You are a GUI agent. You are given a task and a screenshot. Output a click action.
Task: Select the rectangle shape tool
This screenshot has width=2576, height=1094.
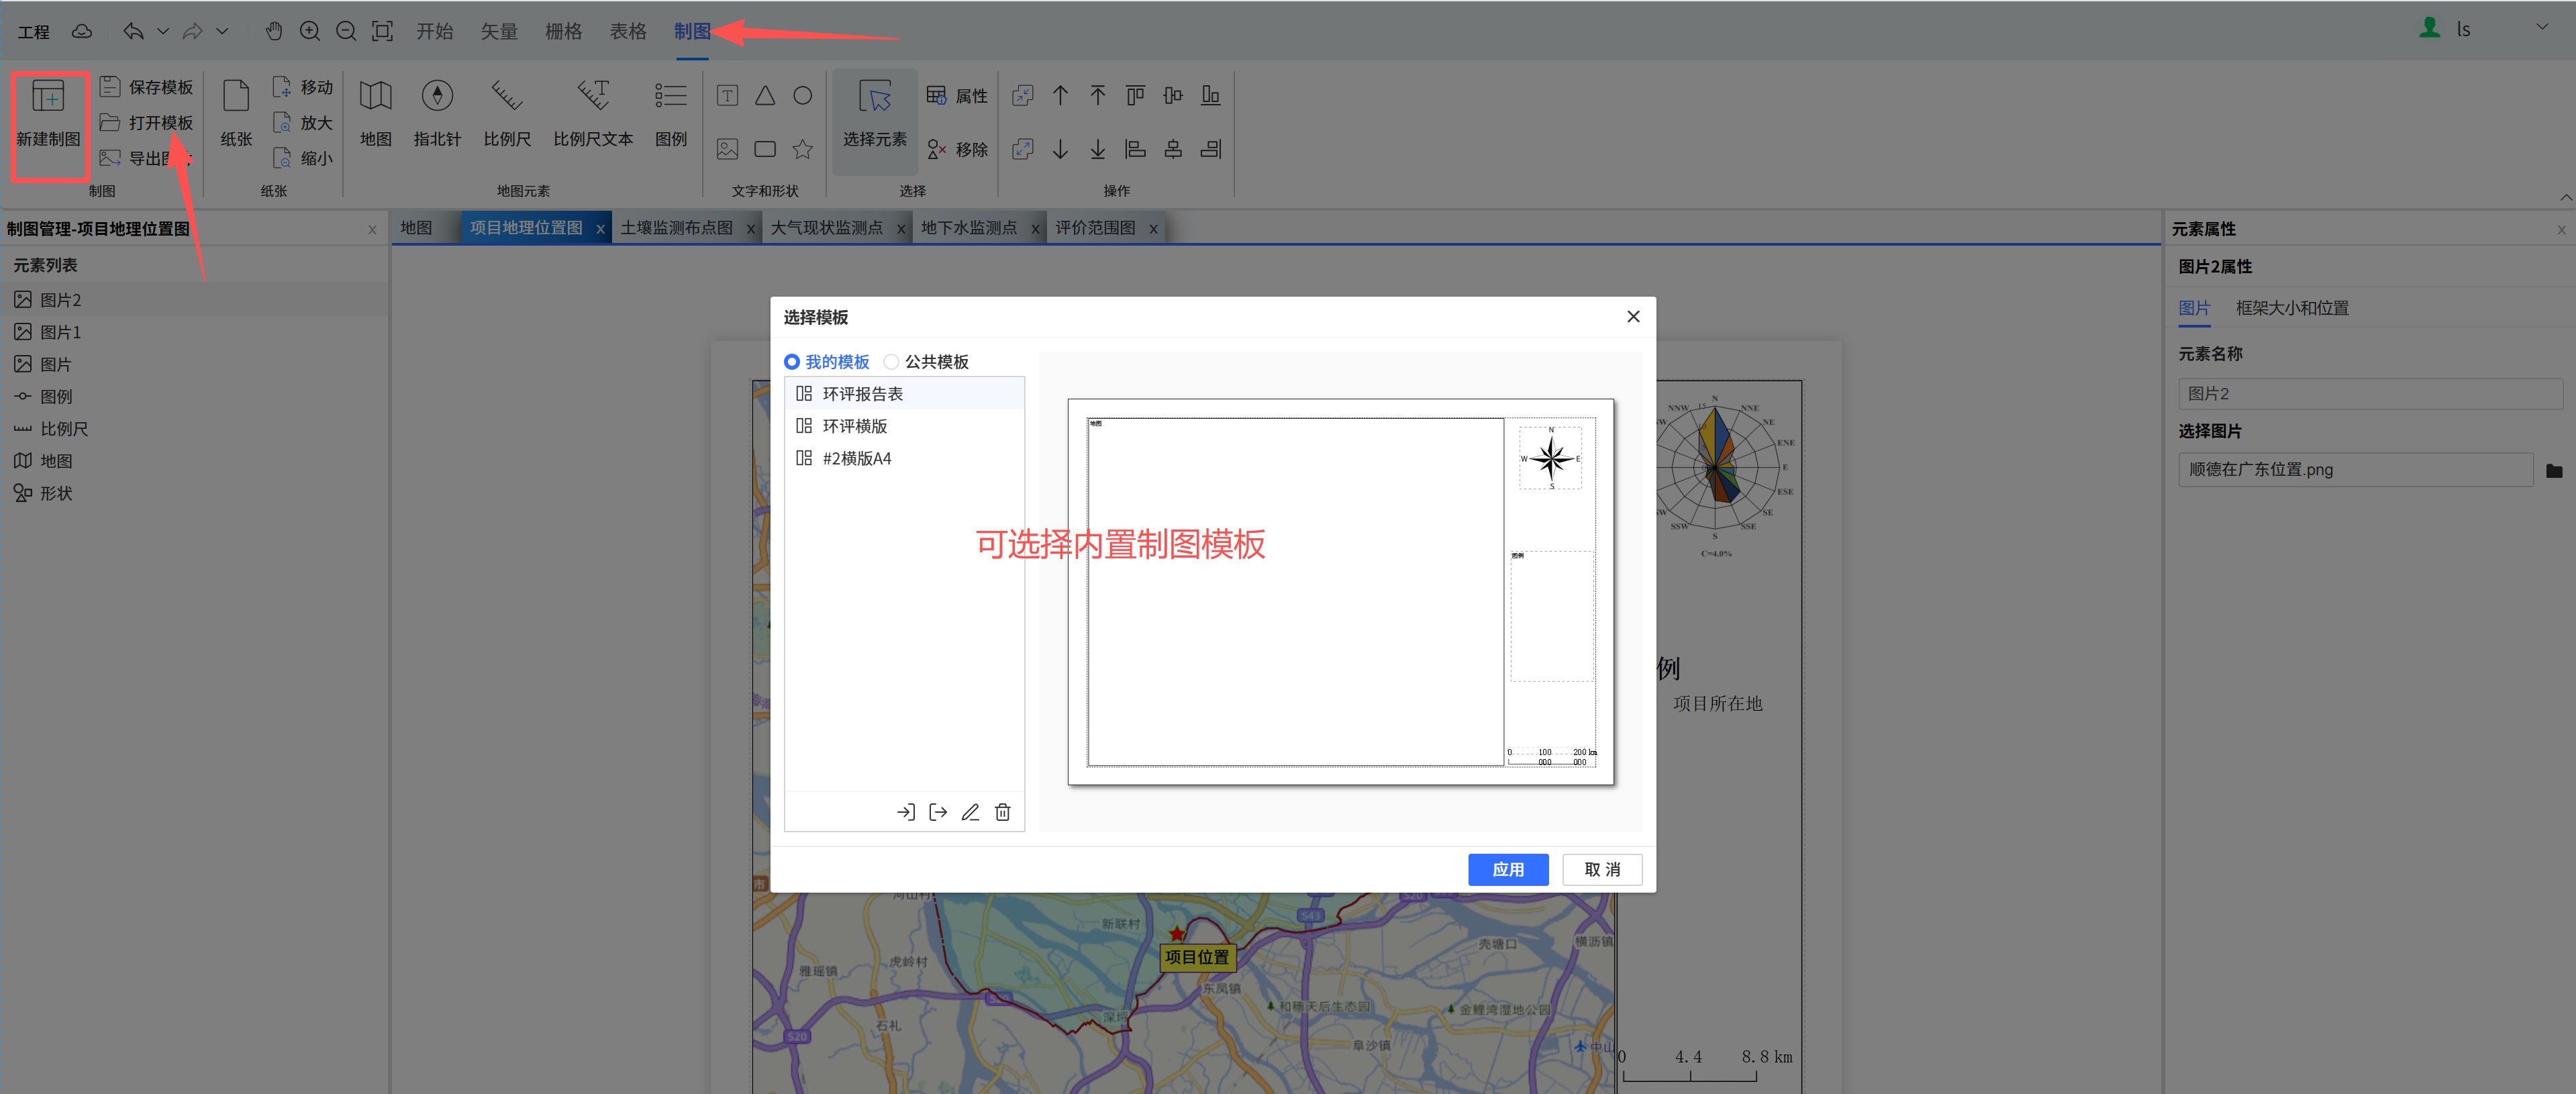click(765, 149)
